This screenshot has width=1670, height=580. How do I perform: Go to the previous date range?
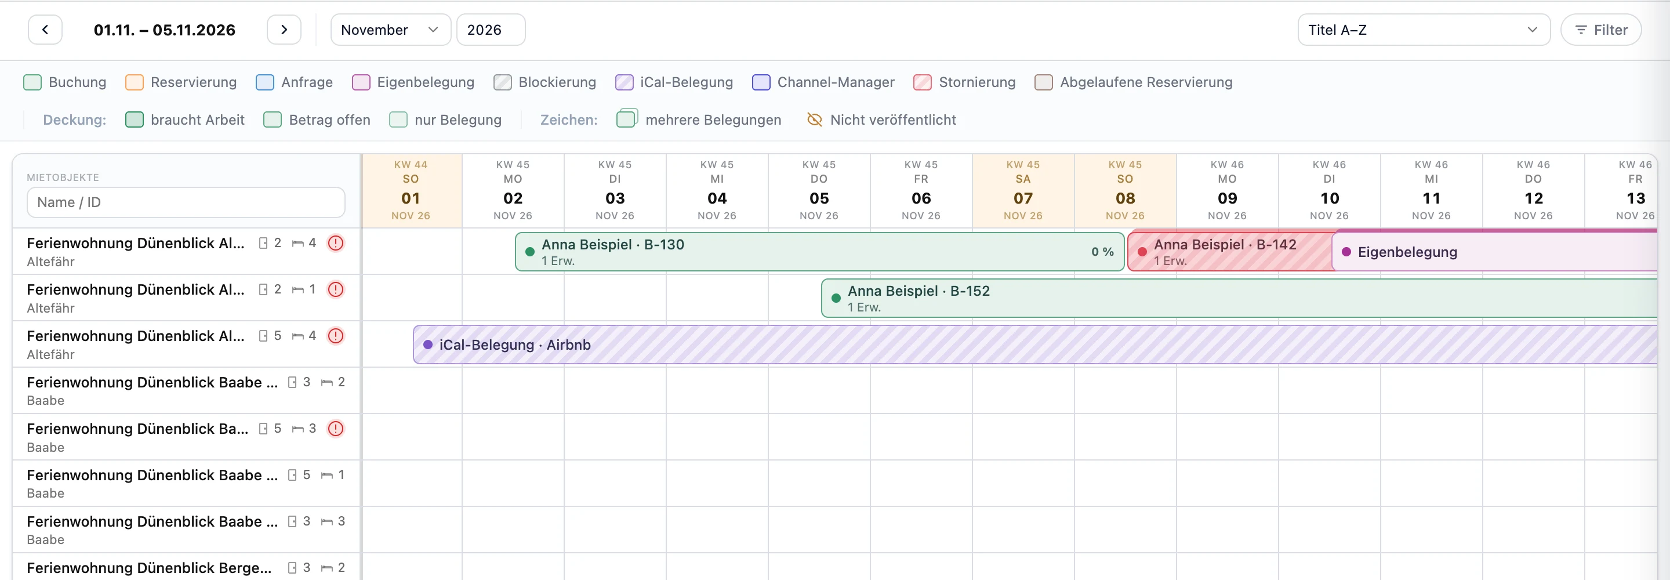point(45,30)
